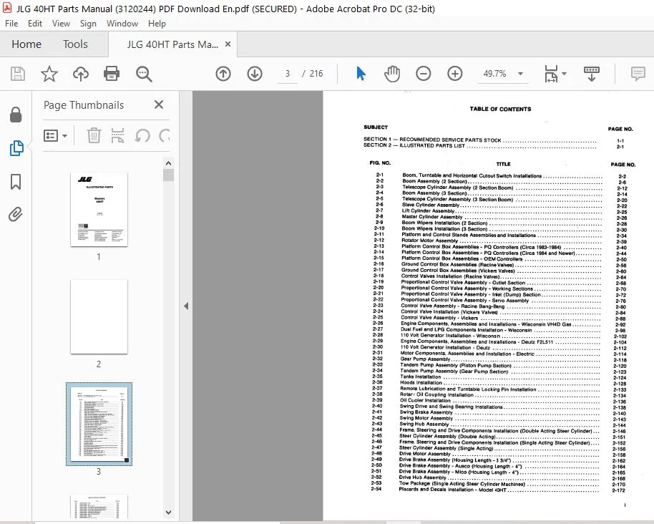654x524 pixels.
Task: Select blank page 2 thumbnail
Action: [x=99, y=317]
